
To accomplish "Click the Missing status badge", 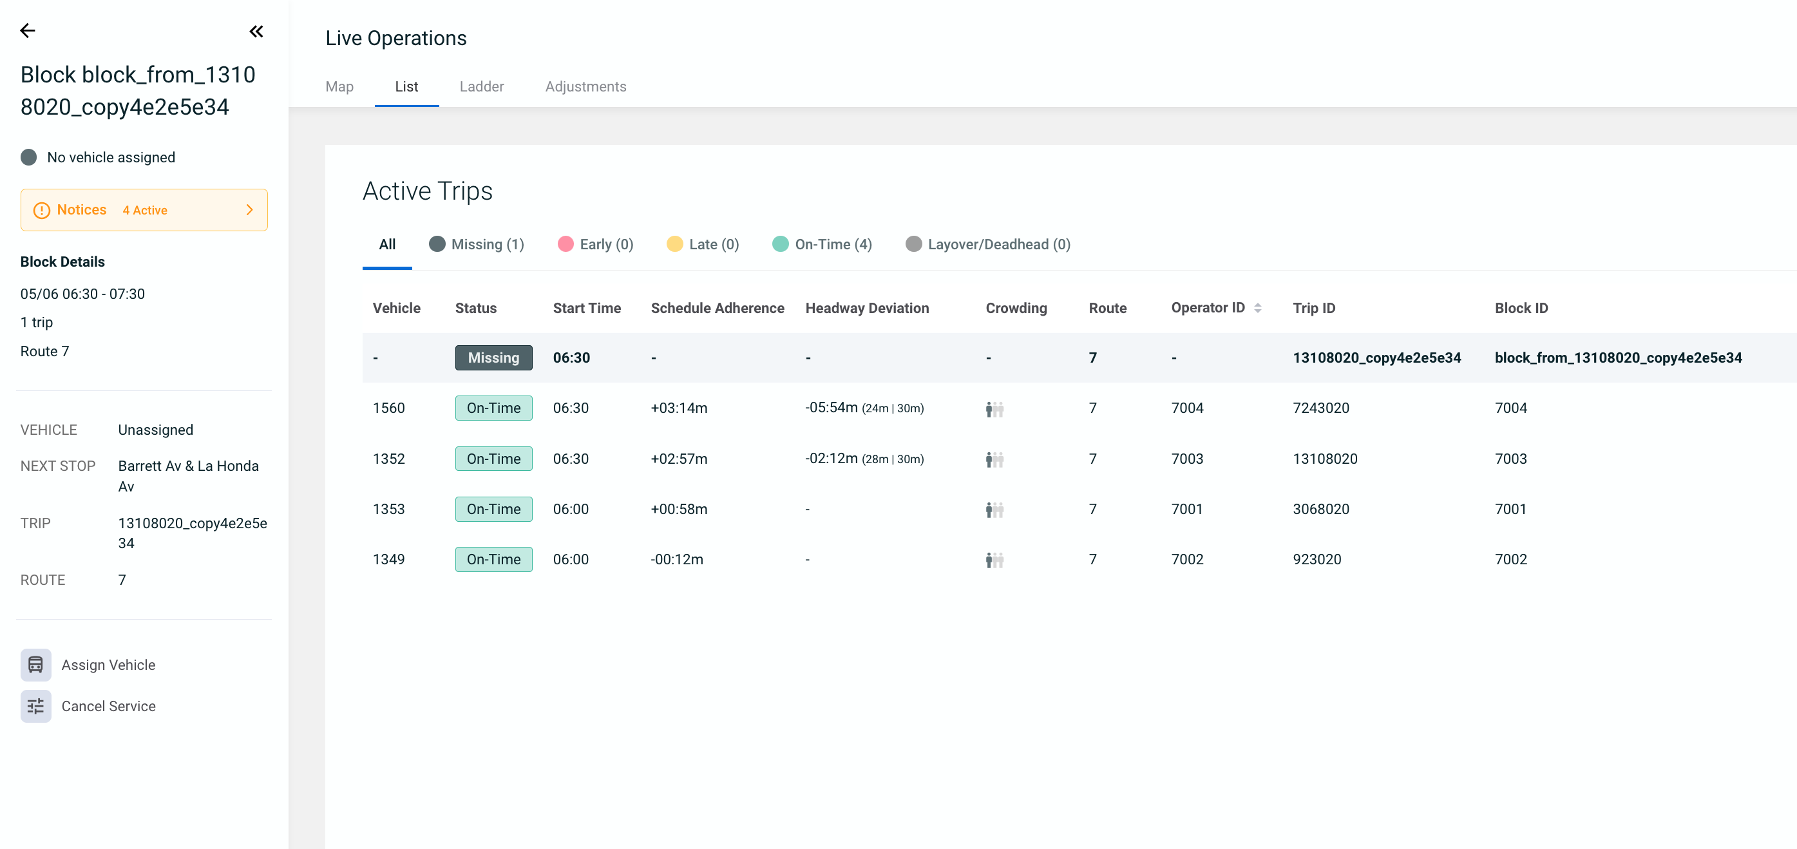I will [x=494, y=358].
